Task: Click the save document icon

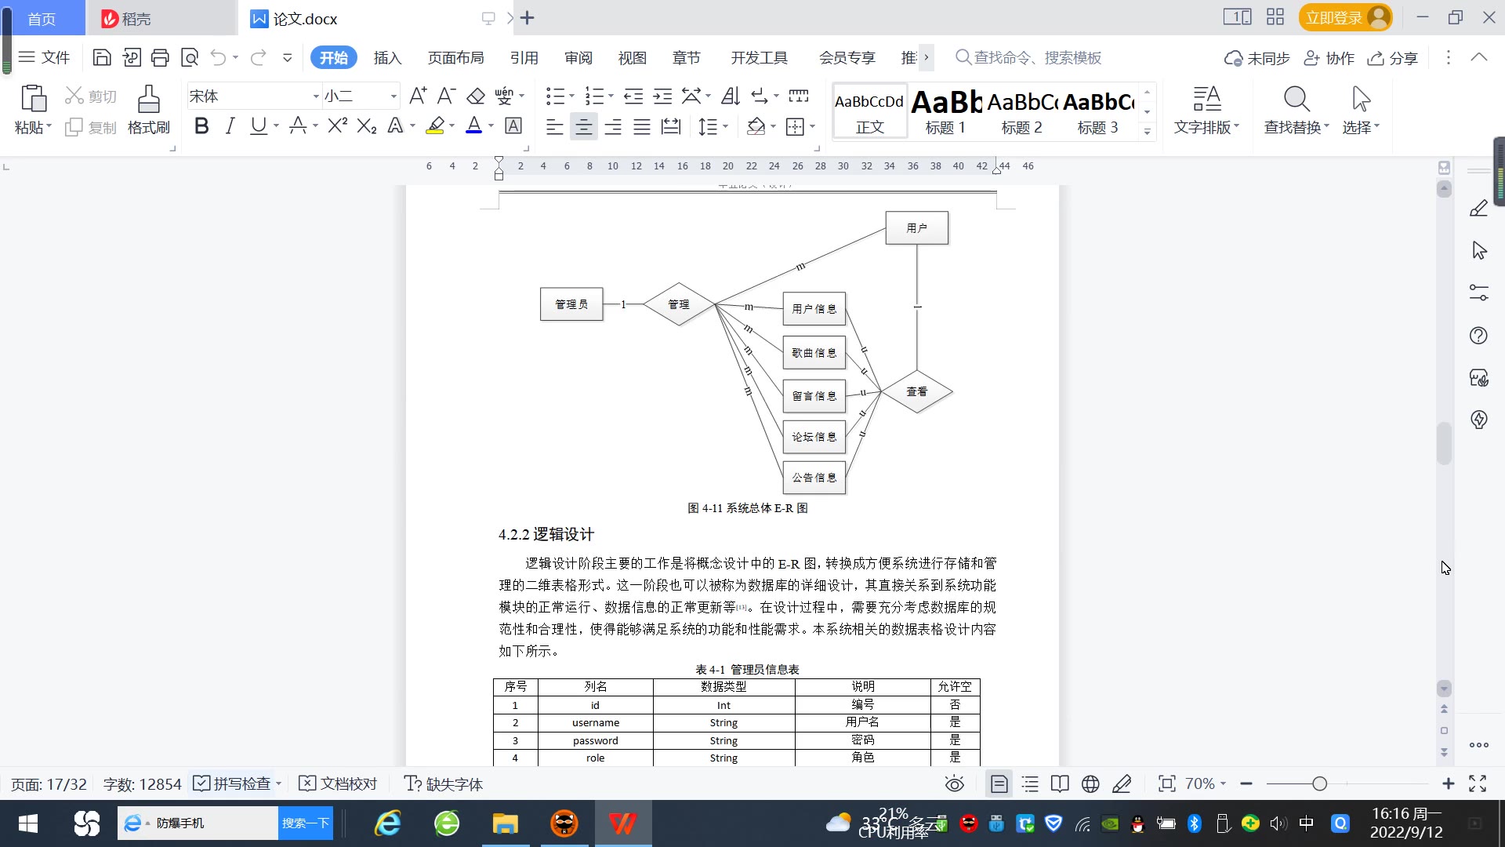Action: coord(102,57)
